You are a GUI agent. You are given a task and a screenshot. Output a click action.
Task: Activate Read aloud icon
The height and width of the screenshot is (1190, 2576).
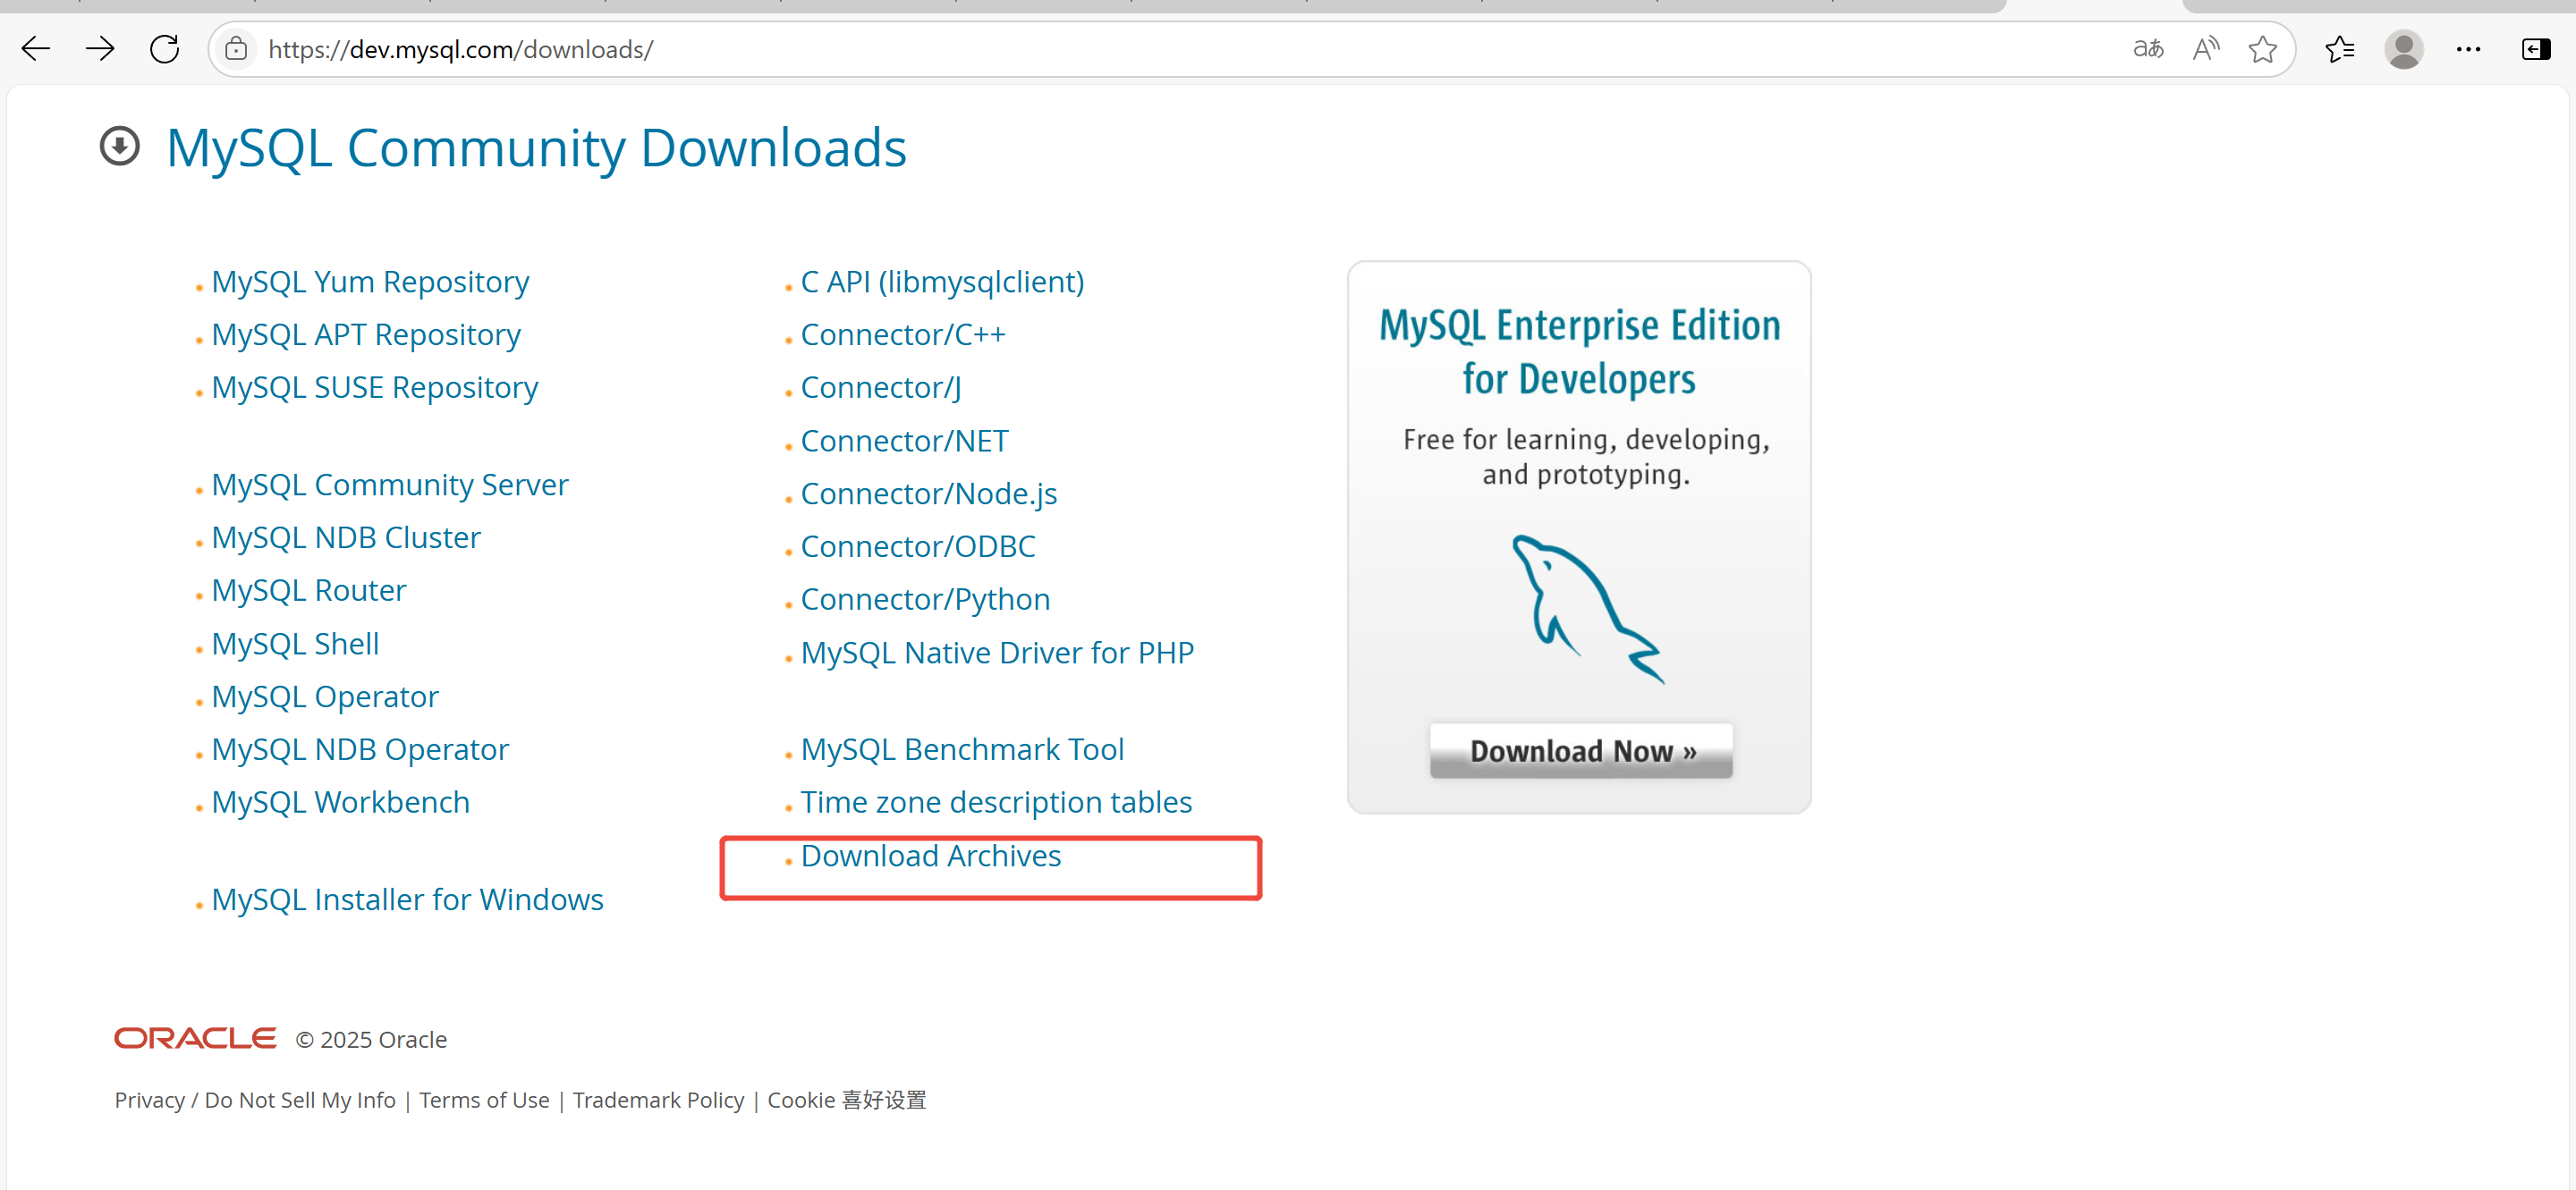pos(2206,49)
